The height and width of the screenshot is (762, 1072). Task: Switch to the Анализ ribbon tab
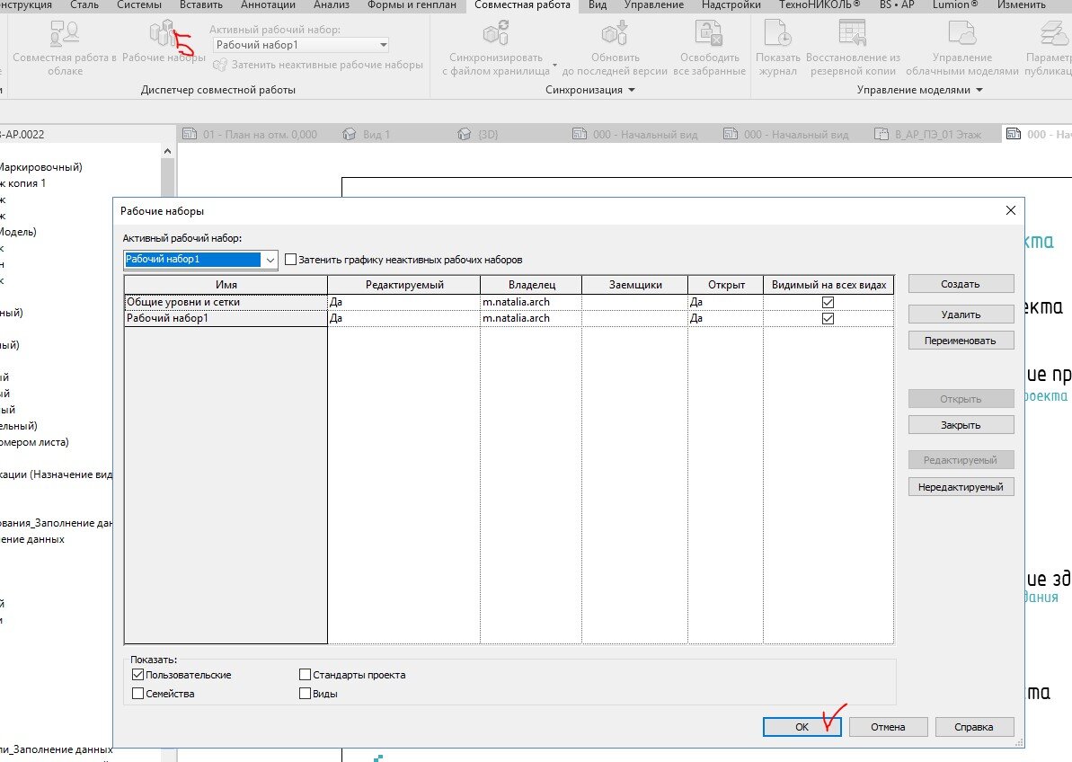point(332,4)
